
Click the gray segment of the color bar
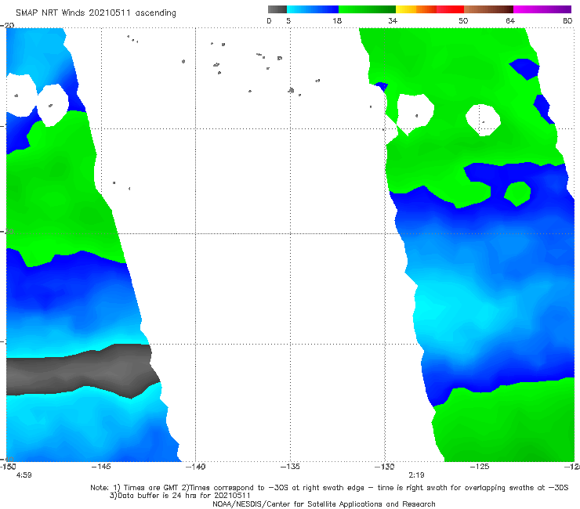[277, 9]
